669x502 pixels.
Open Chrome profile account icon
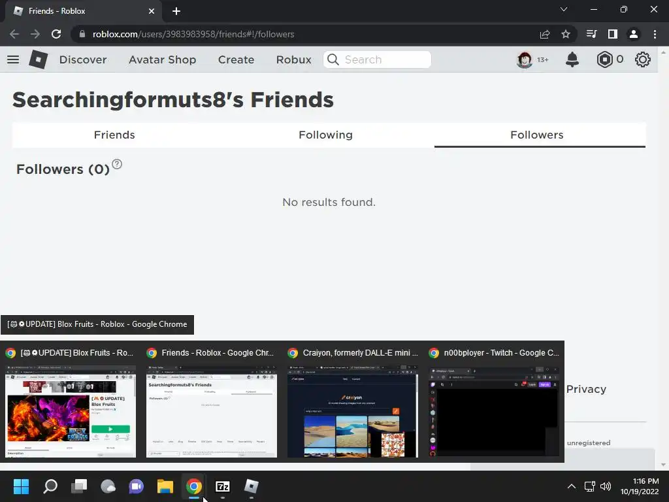coord(634,34)
